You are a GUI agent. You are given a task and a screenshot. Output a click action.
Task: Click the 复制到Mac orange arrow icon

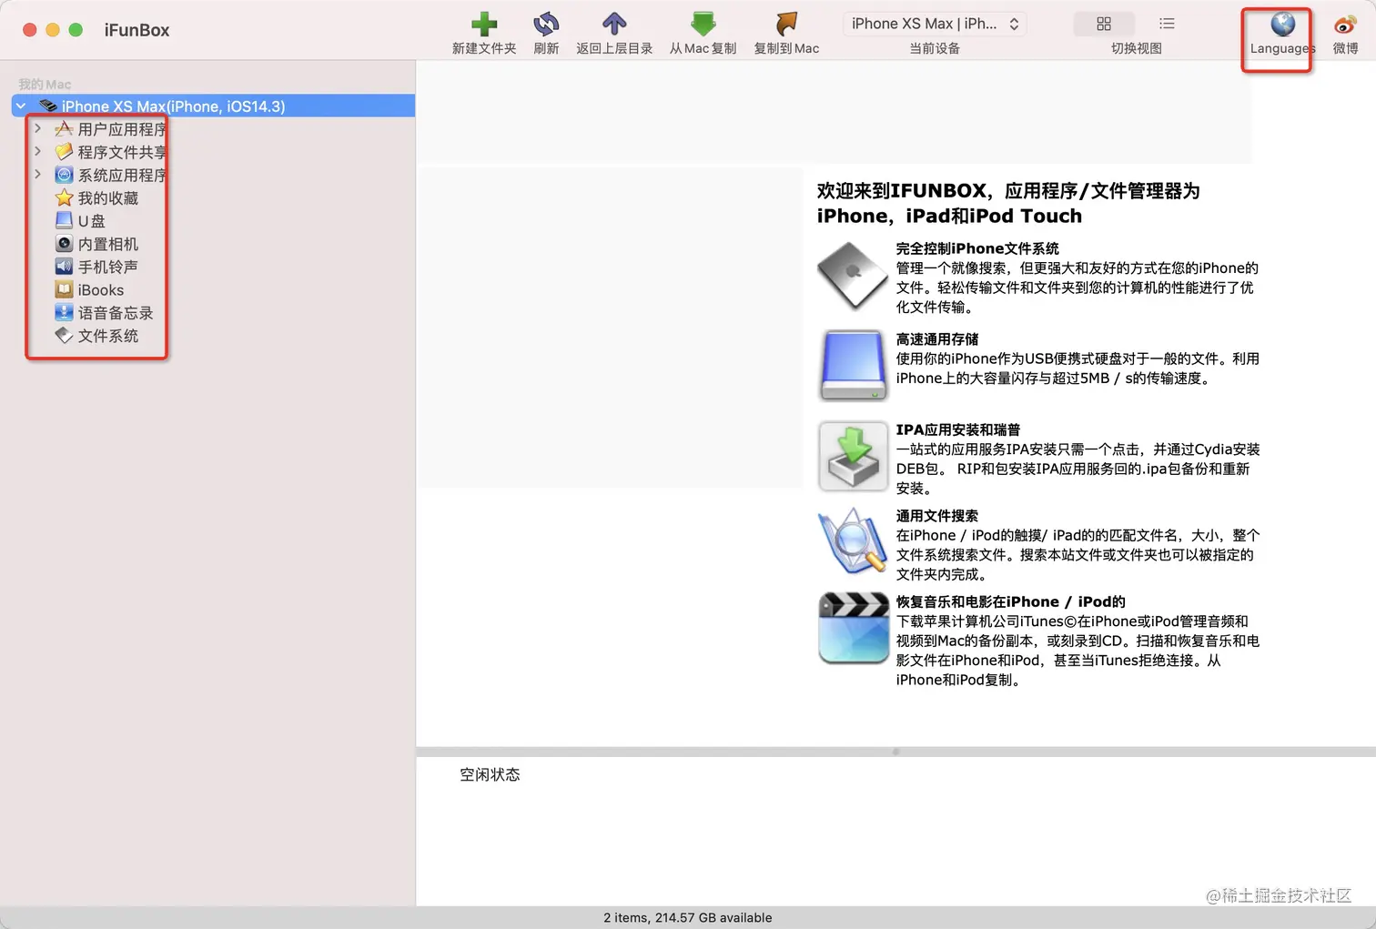point(786,25)
